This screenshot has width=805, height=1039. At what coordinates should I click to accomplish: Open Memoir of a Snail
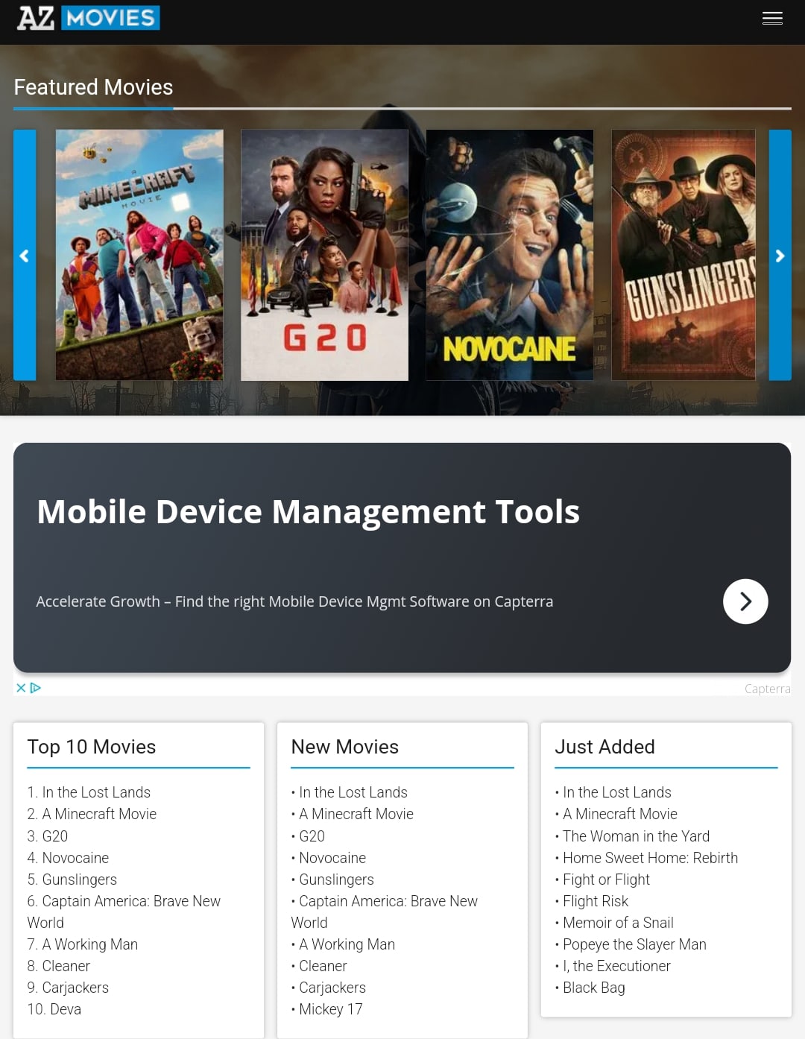point(618,923)
